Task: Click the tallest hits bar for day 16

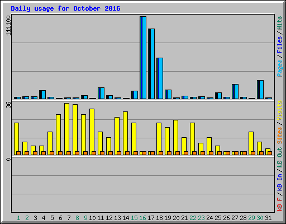Action: pyautogui.click(x=143, y=58)
